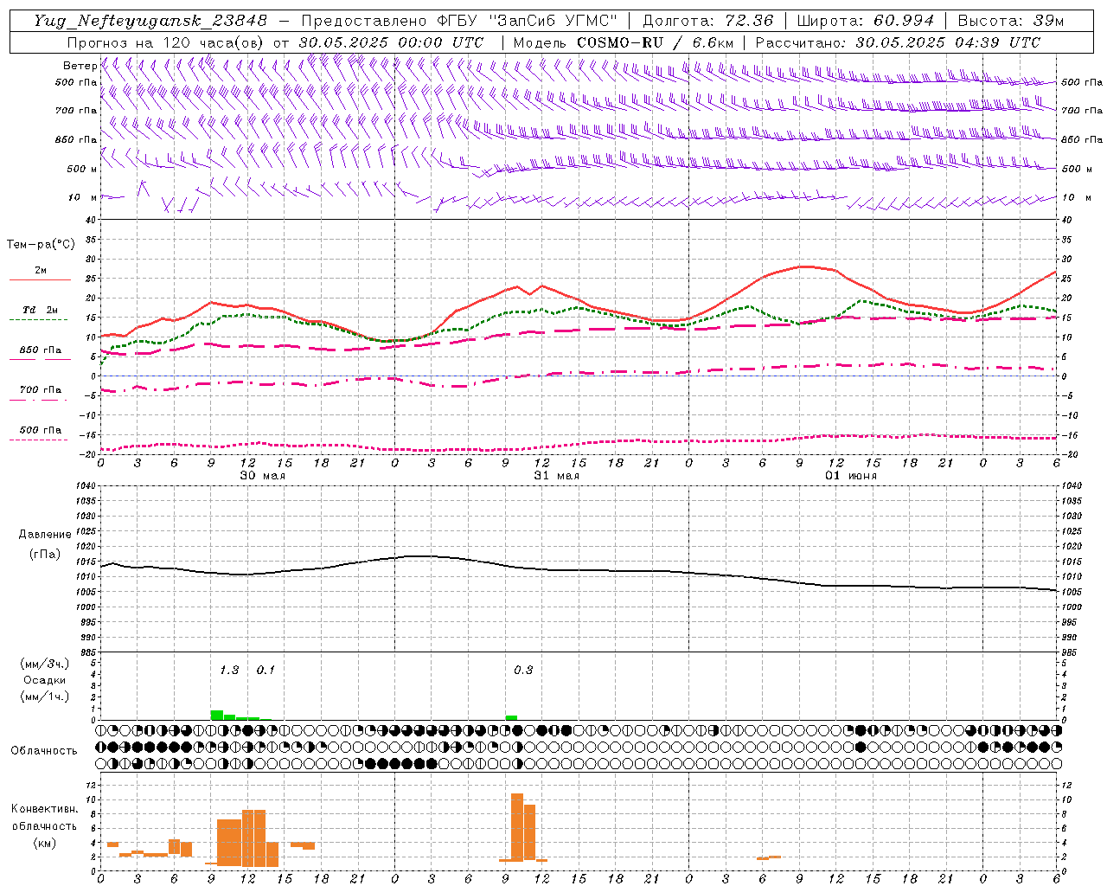Select the elevation text Высота: 39м
Viewport: 1107px width, 886px height.
click(1011, 21)
